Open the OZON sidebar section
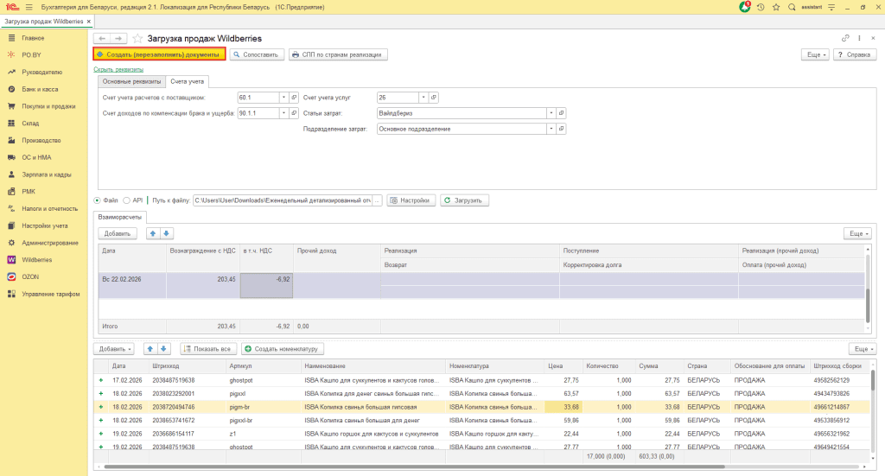Image resolution: width=885 pixels, height=476 pixels. [x=30, y=276]
